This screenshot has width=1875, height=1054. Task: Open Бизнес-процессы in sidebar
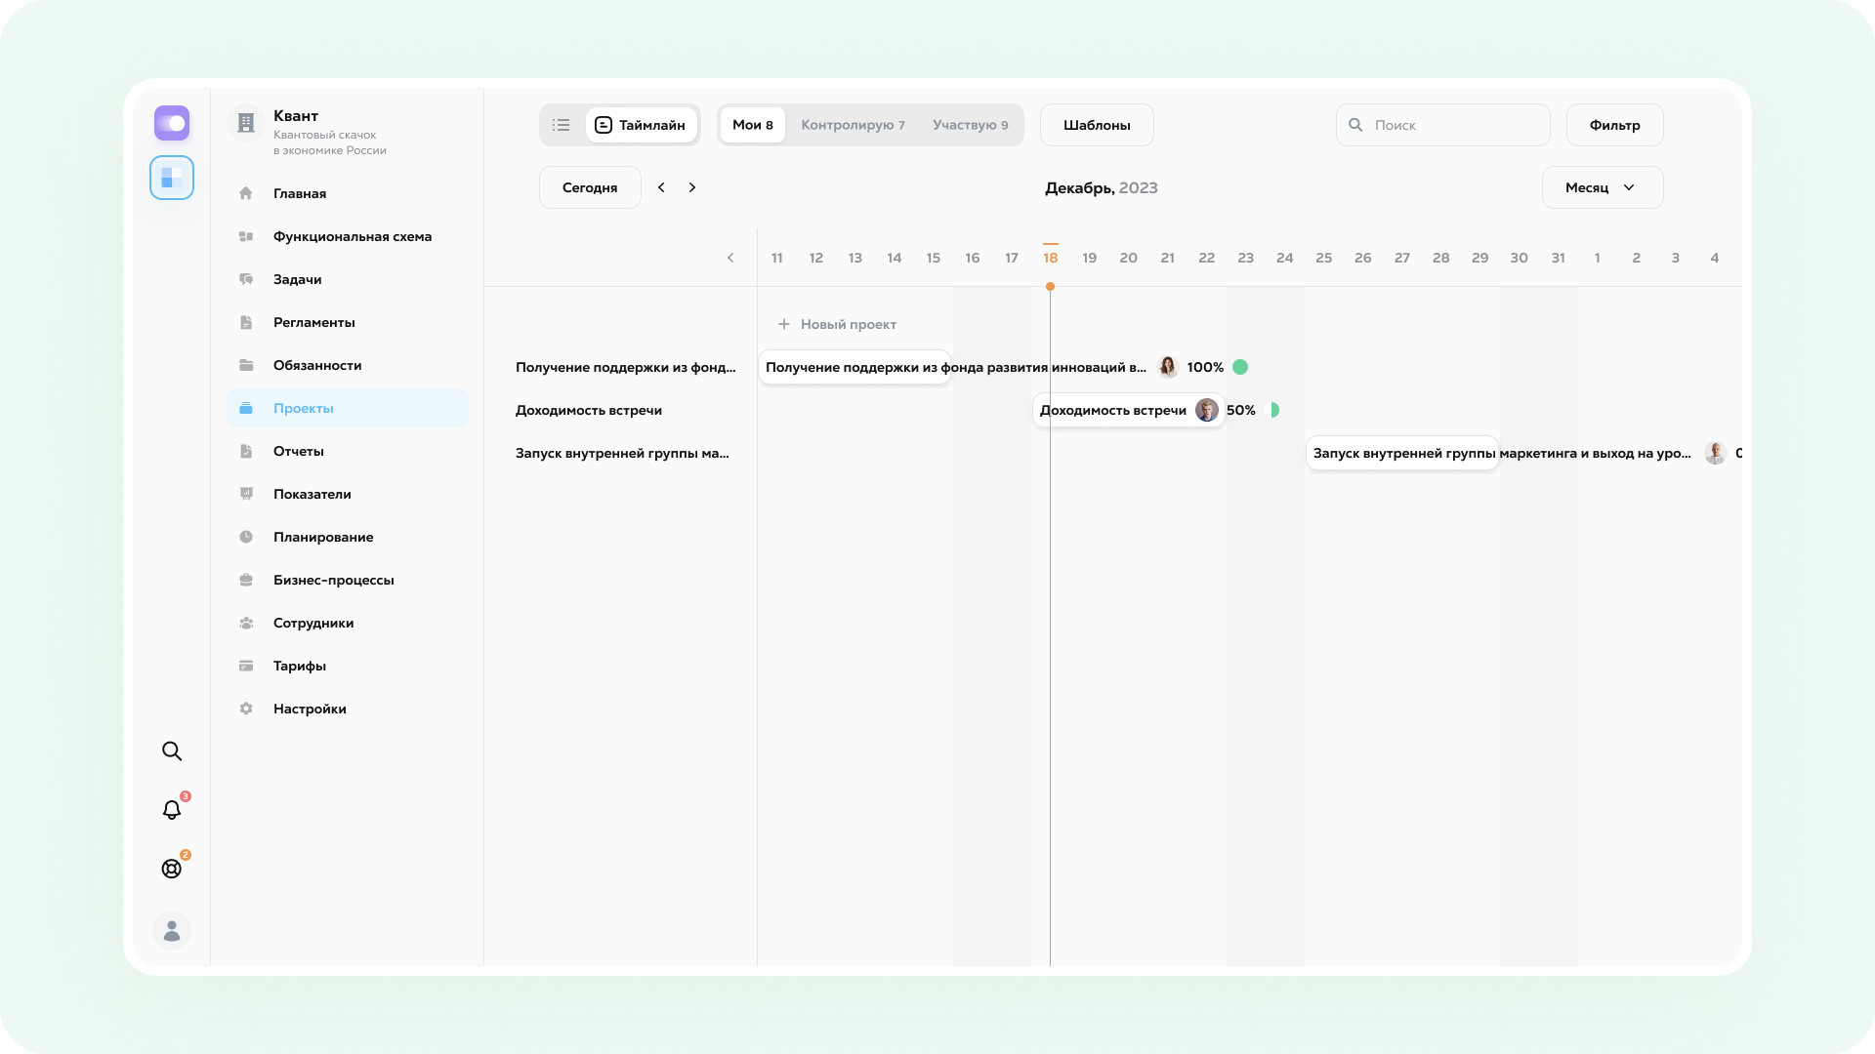[333, 580]
